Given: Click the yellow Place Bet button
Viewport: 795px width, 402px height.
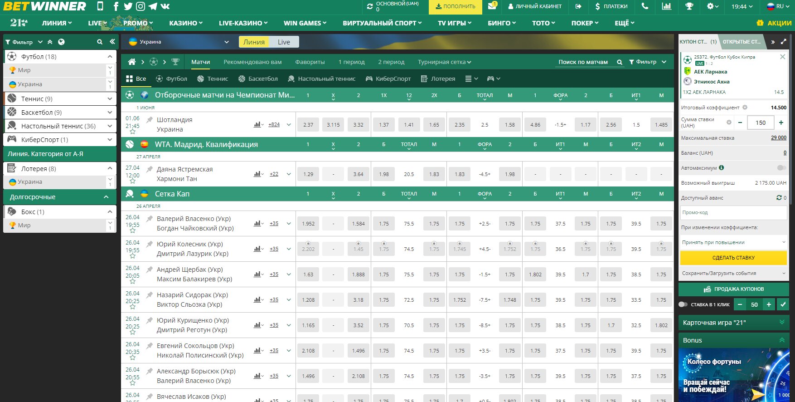Looking at the screenshot, I should click(x=733, y=258).
